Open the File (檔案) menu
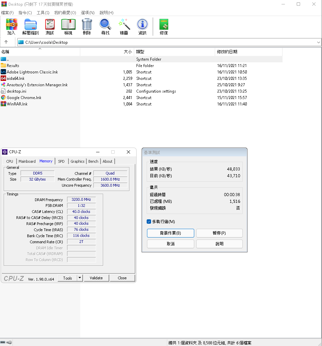Screen dimensions: 322x346 click(7, 12)
